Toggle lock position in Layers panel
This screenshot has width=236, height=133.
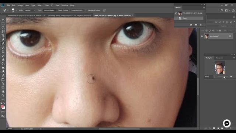[x=213, y=31]
